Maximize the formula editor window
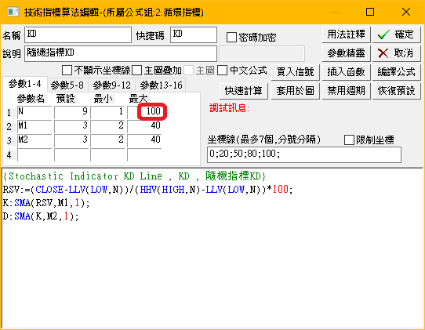Viewport: 425px width, 330px height. (x=370, y=12)
